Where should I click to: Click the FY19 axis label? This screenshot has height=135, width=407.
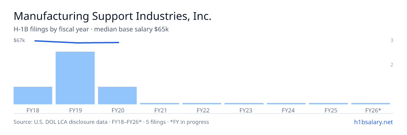pos(75,110)
